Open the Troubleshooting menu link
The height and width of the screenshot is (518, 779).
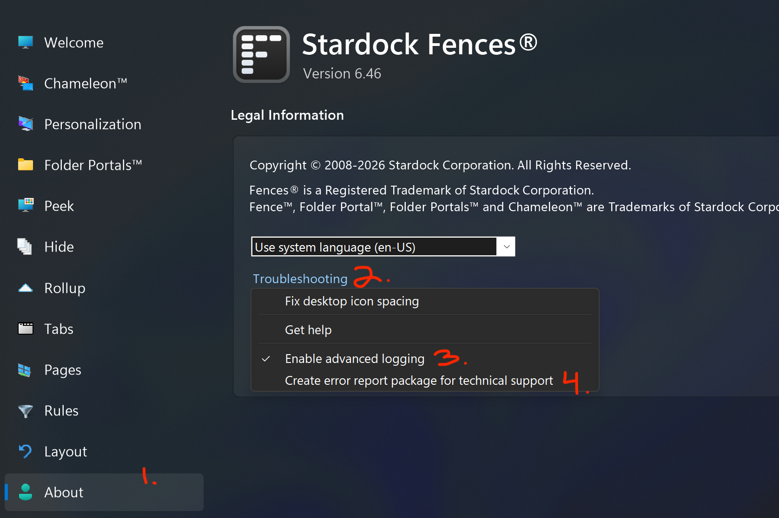coord(300,279)
